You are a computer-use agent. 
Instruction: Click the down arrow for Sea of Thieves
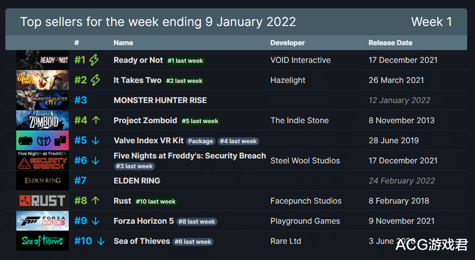[x=101, y=241]
